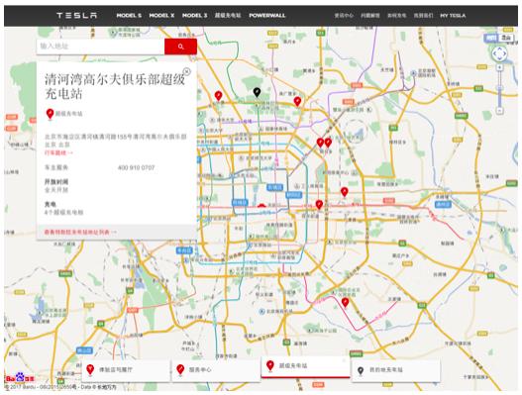This screenshot has width=522, height=395.
Task: Open the MODEL X menu item
Action: pos(161,15)
